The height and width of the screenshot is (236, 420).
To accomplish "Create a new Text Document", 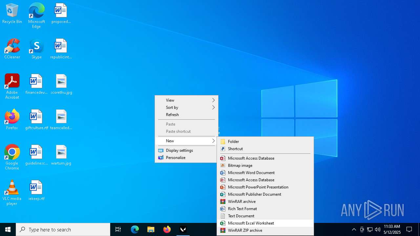I will pyautogui.click(x=265, y=216).
